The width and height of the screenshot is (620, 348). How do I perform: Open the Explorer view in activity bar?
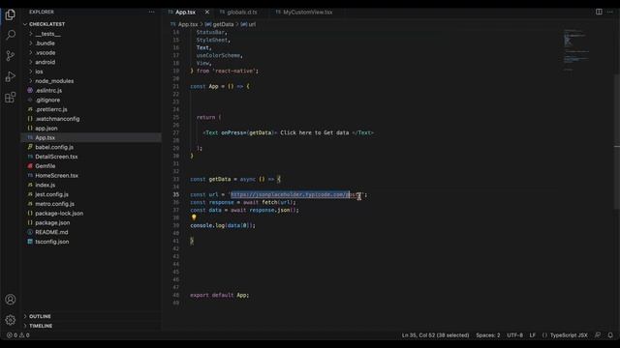11,14
